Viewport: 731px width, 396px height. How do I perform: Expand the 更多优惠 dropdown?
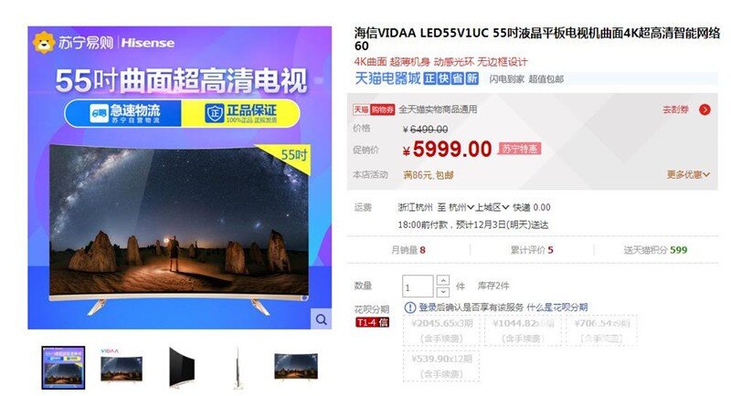[688, 174]
